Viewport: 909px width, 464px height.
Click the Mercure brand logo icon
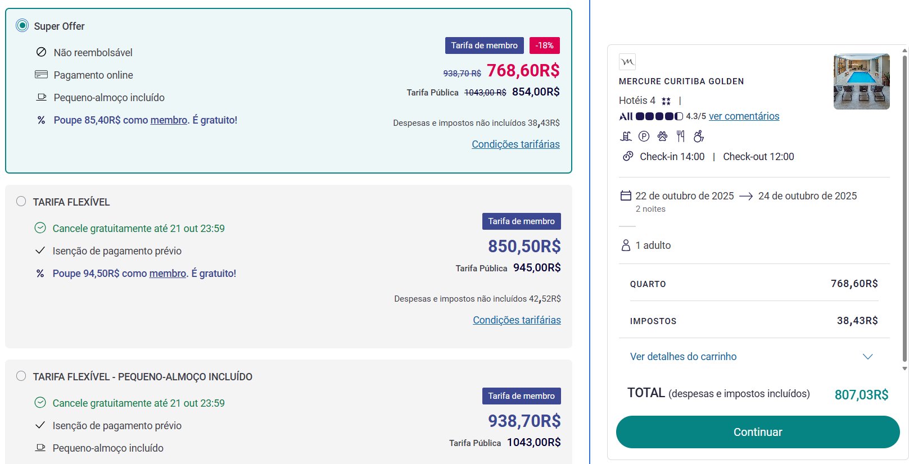(627, 62)
